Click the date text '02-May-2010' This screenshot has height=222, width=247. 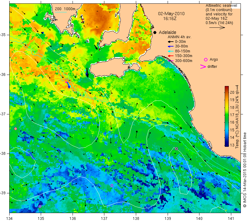[x=171, y=14]
